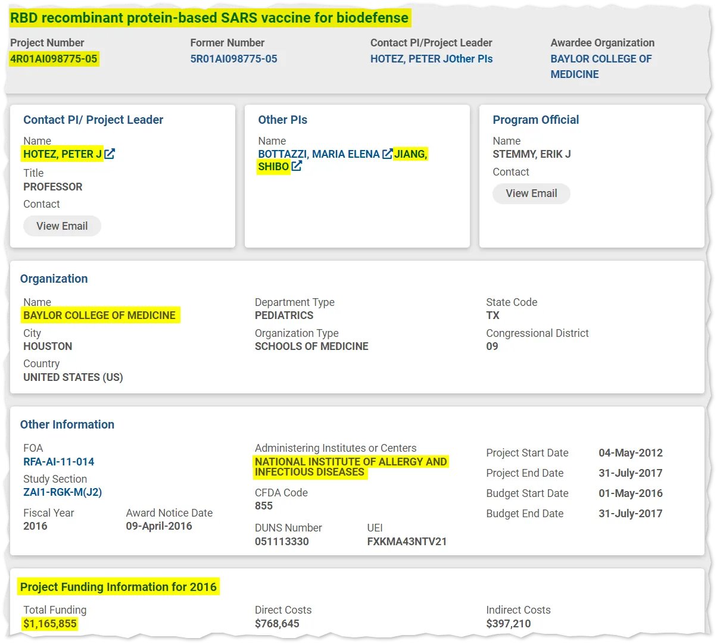Click DUNS number 051113330

pos(282,542)
